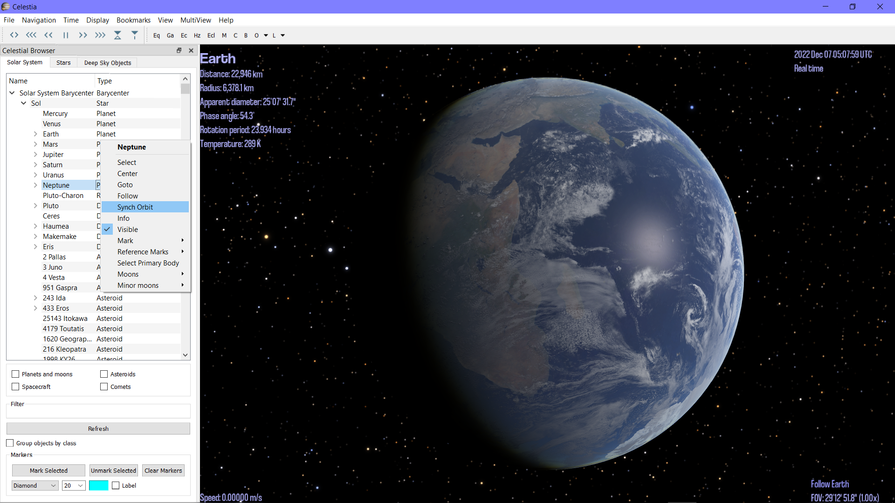Click the hourglass set-time icon
Screen dimensions: 895x503
tap(117, 35)
